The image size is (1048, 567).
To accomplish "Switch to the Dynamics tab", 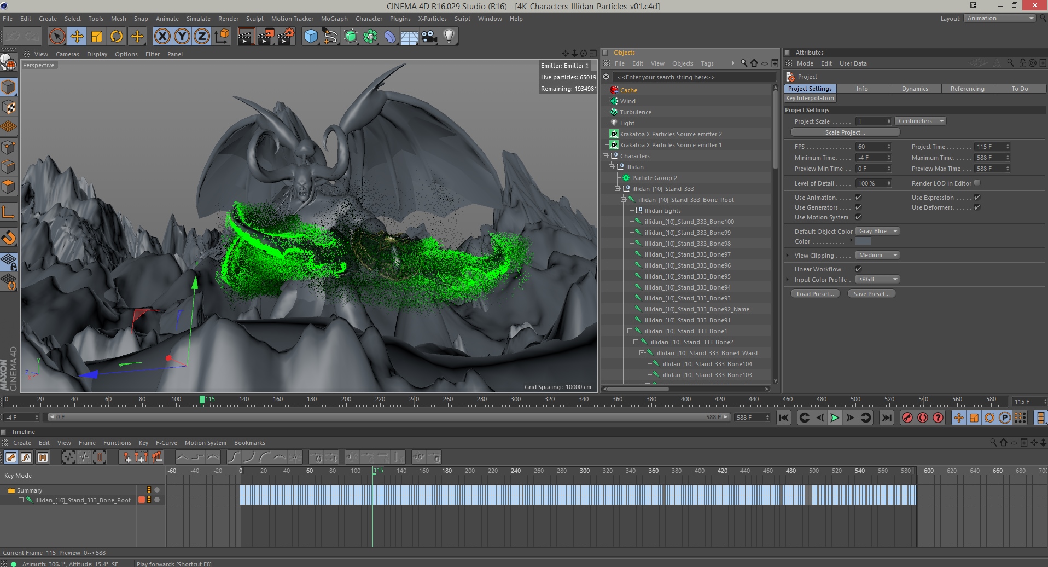I will pos(915,89).
